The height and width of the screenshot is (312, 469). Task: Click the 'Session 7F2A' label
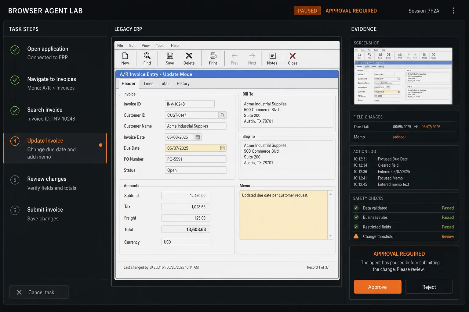424,11
